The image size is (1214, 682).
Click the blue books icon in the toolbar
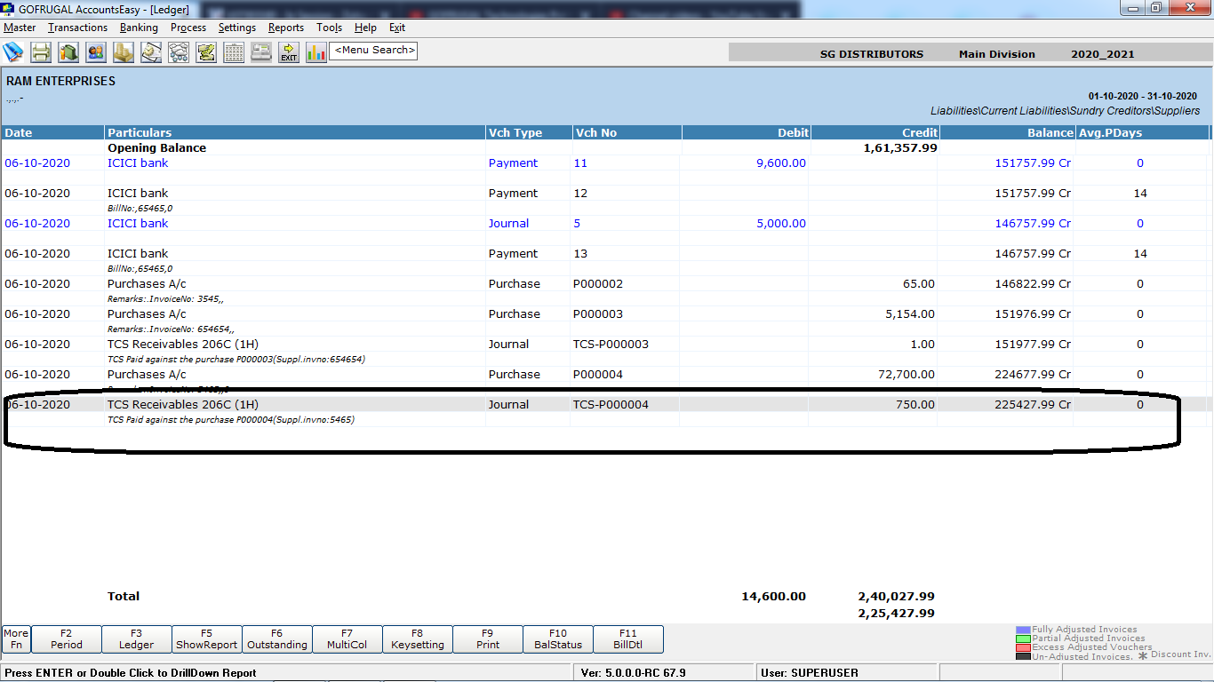(x=13, y=52)
